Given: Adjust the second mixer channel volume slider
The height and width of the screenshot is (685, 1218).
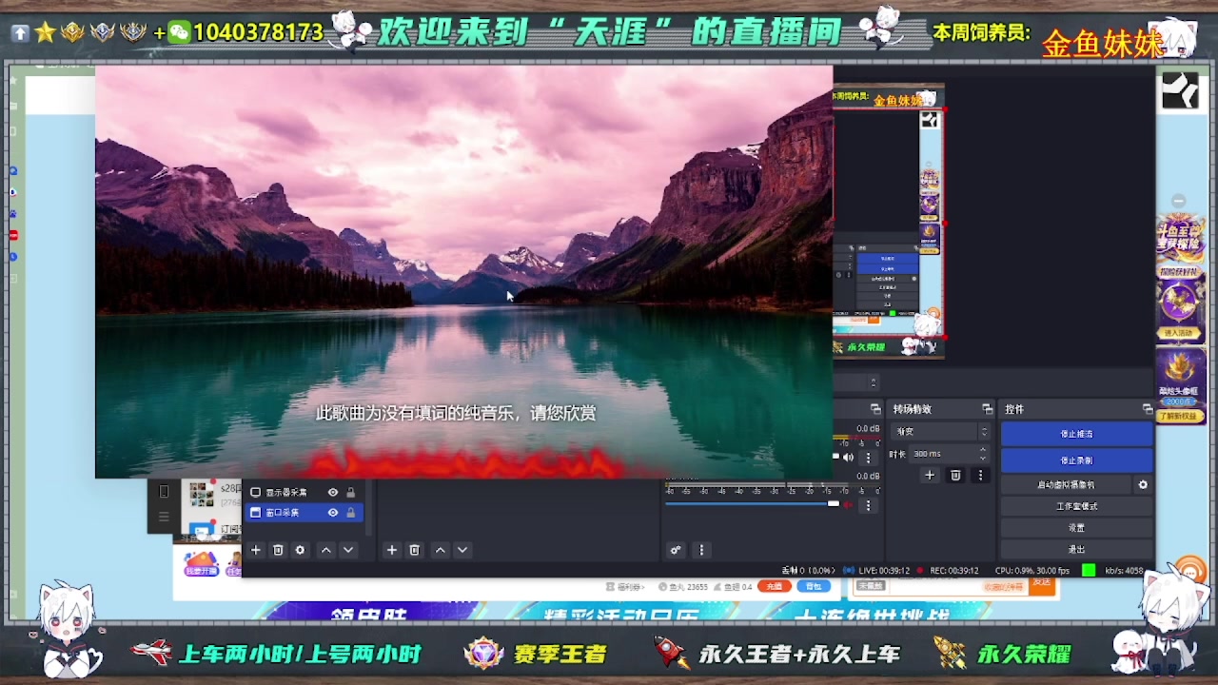Looking at the screenshot, I should 752,503.
